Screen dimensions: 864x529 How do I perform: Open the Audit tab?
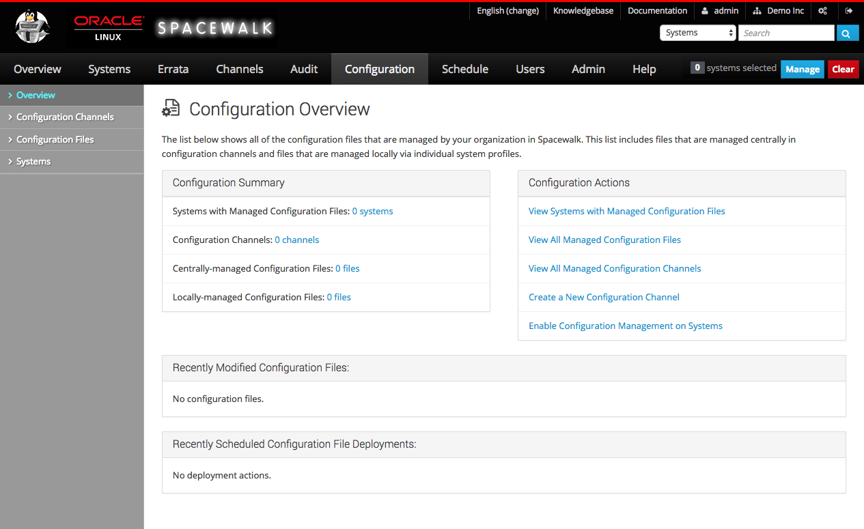304,69
